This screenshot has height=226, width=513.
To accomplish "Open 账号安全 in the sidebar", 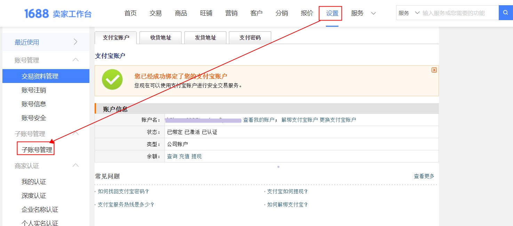I will click(x=34, y=118).
